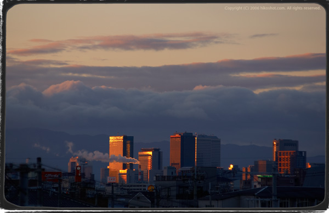Click the tall red vertical sign with white logo

point(78,174)
